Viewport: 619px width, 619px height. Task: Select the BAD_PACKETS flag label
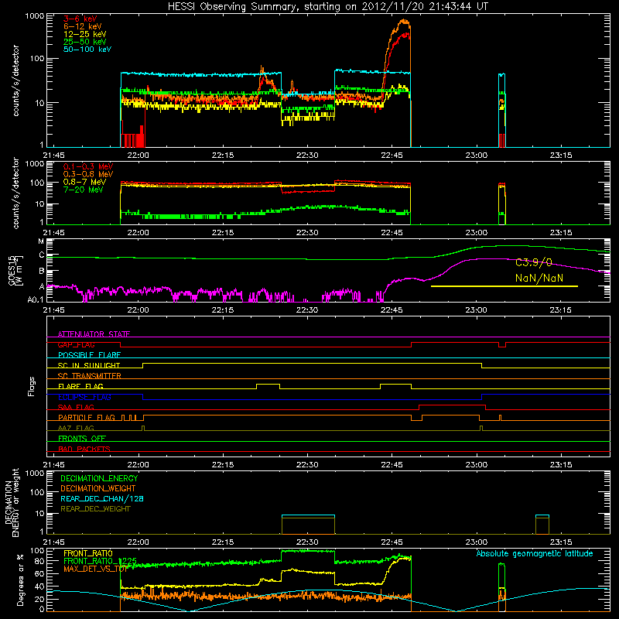tap(84, 449)
